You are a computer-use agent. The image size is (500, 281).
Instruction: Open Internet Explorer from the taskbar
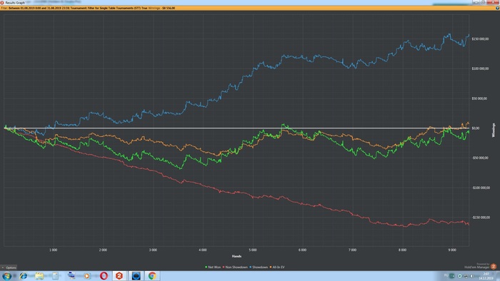[24, 275]
